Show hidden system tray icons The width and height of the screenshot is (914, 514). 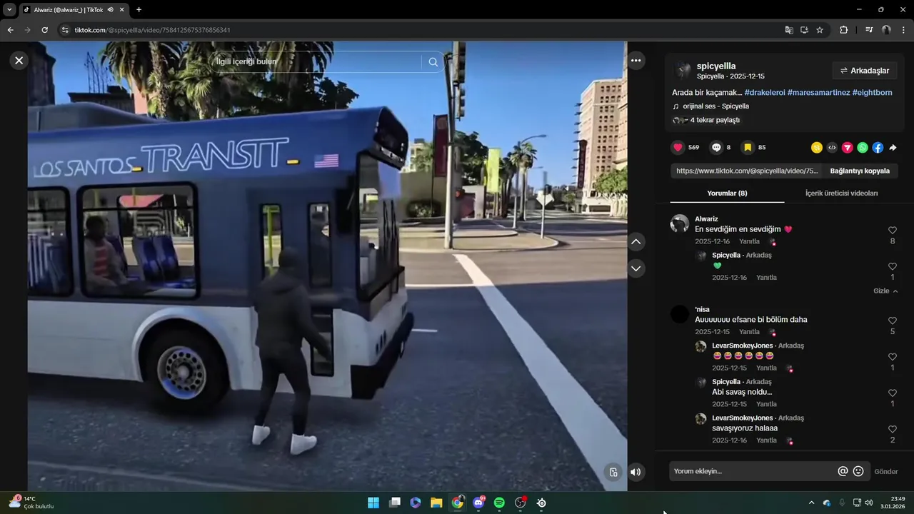tap(811, 503)
